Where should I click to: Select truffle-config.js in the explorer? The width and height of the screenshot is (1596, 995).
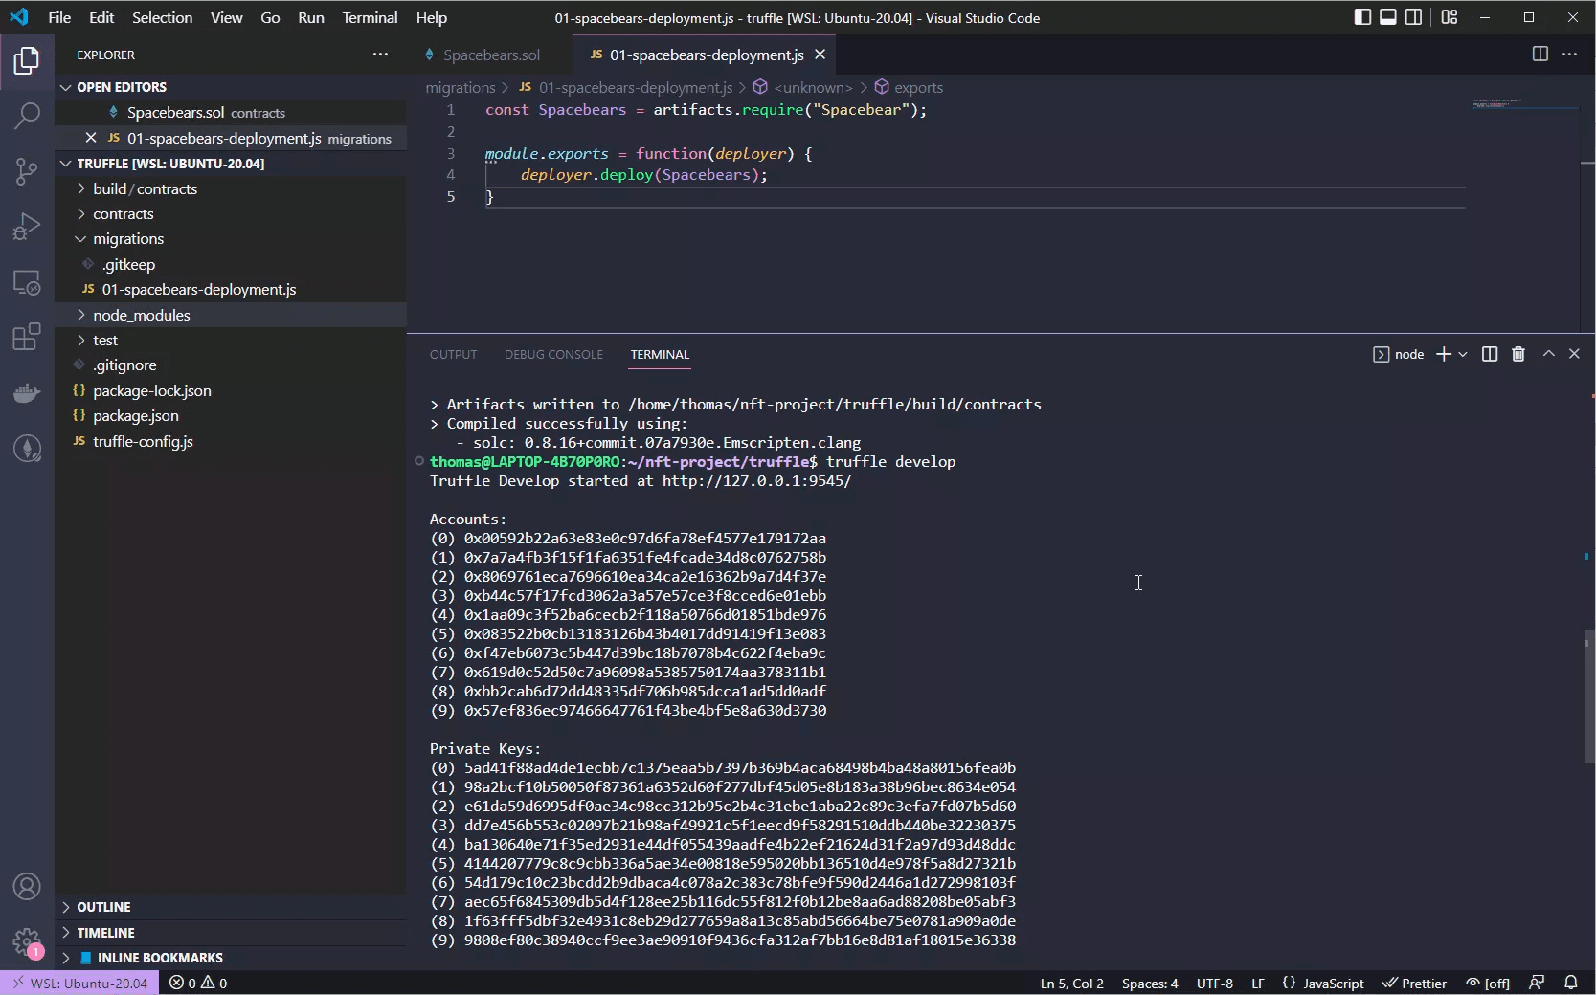pyautogui.click(x=230, y=441)
